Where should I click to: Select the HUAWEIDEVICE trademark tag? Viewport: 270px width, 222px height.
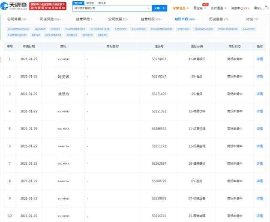(x=75, y=29)
